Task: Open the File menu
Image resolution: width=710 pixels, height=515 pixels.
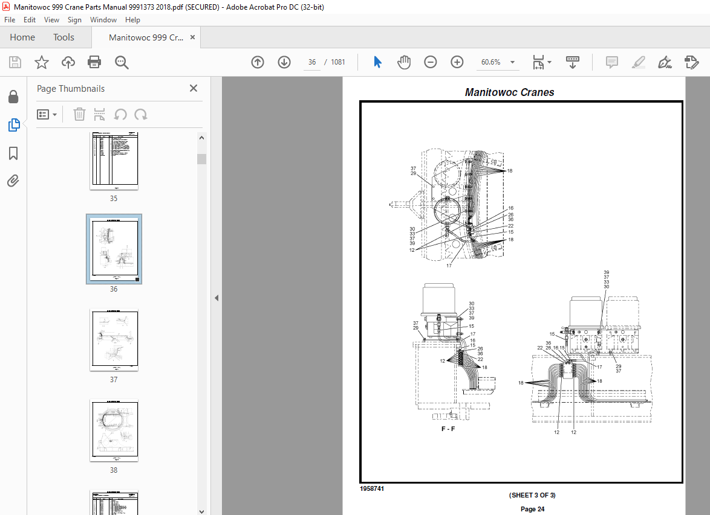Action: point(10,20)
